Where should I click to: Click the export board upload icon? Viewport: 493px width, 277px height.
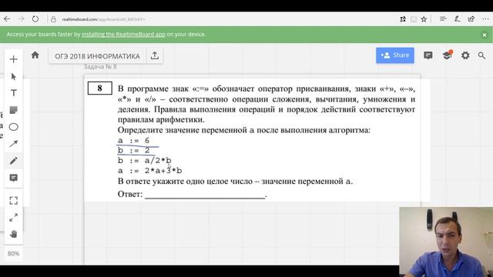click(x=154, y=55)
